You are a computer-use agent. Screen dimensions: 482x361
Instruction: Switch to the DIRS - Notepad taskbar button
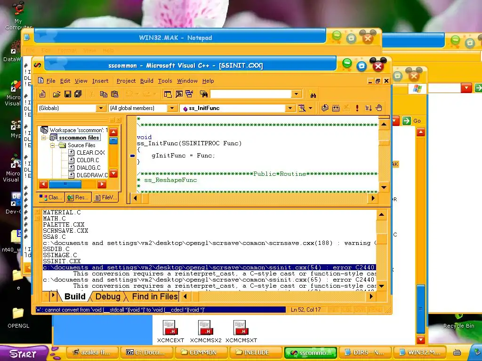point(365,353)
